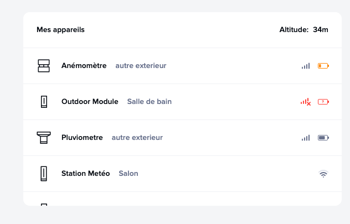
Task: Select the Pluviometre device name
Action: 82,138
